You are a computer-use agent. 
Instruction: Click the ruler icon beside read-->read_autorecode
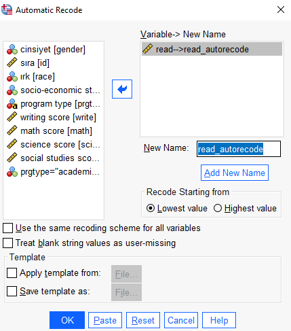coord(147,49)
